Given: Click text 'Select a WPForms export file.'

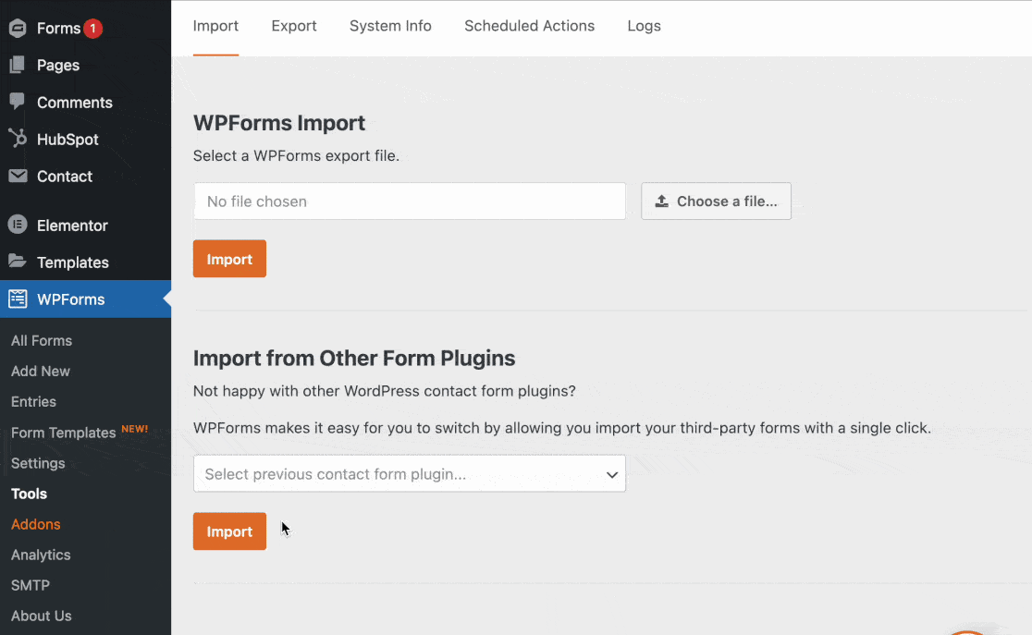Looking at the screenshot, I should (x=296, y=156).
